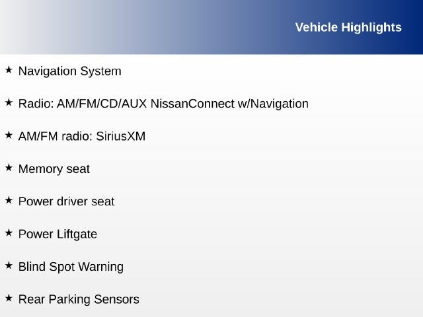Select the Power driver seat text
Viewport: 423px width, 317px height.
(66, 201)
